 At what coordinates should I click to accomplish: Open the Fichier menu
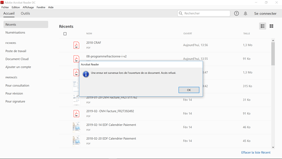5,7
